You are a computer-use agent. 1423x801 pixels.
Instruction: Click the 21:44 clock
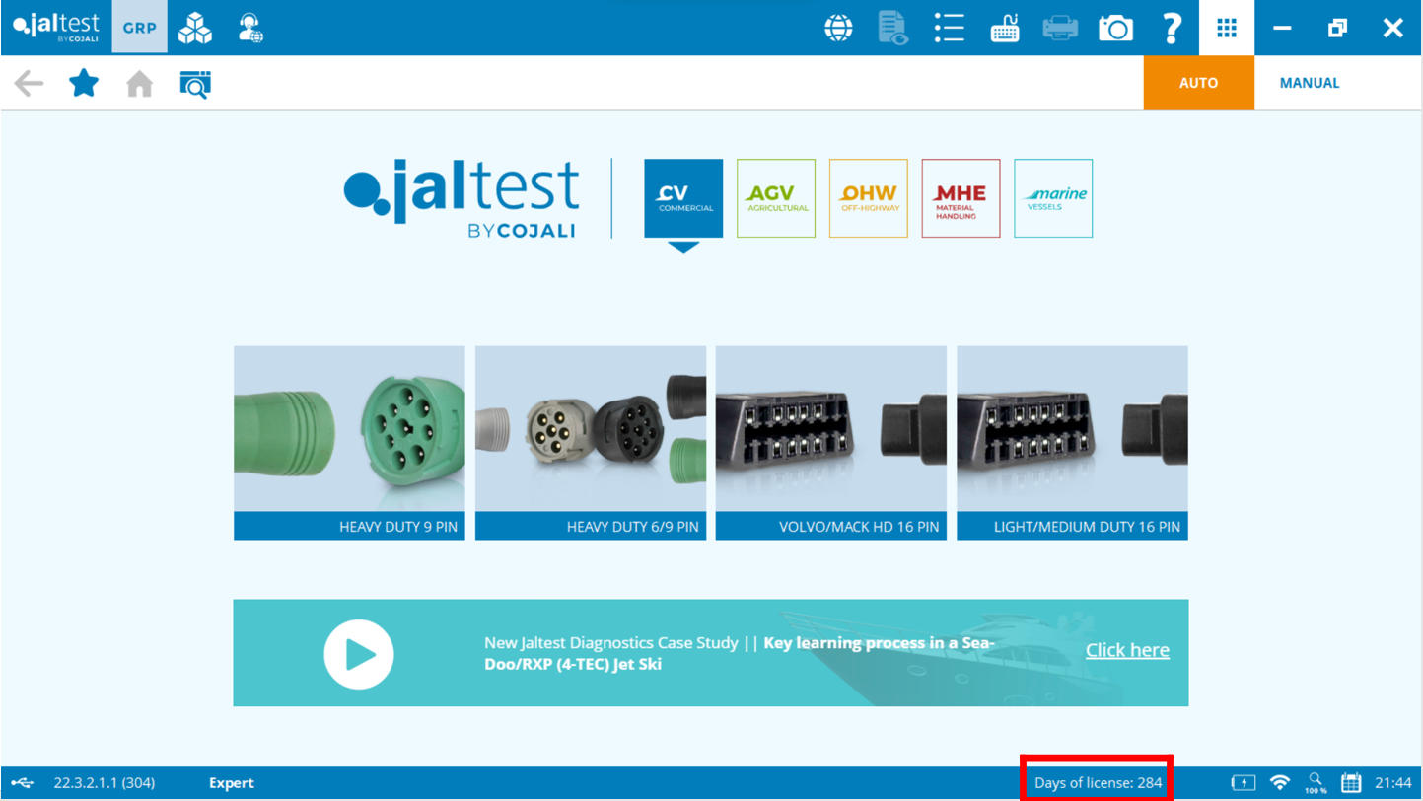coord(1393,783)
